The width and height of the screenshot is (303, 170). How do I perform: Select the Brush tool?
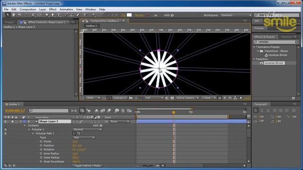coord(66,15)
